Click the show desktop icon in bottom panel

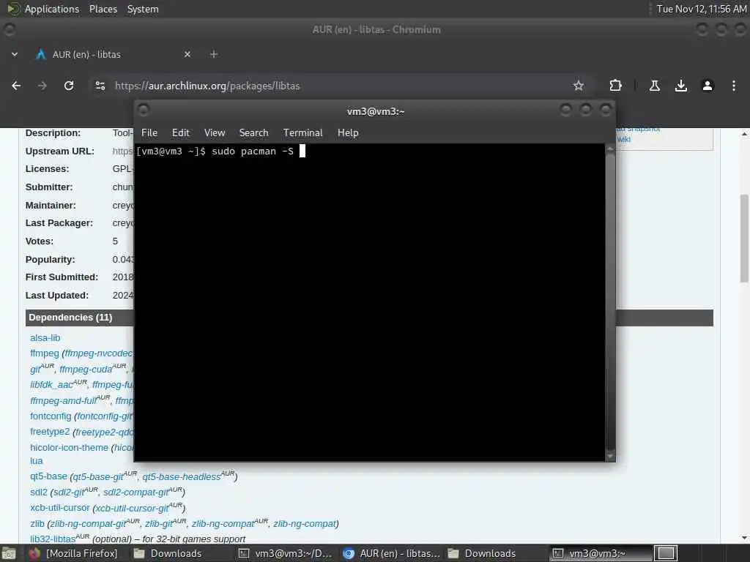click(9, 553)
